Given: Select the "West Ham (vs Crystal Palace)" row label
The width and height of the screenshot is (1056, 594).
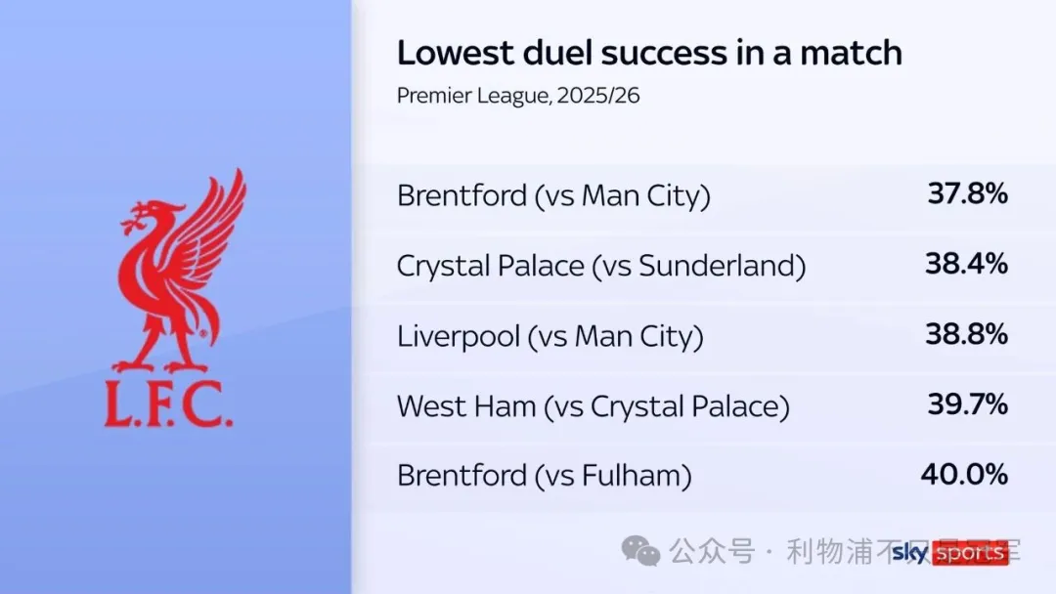Looking at the screenshot, I should pyautogui.click(x=593, y=405).
